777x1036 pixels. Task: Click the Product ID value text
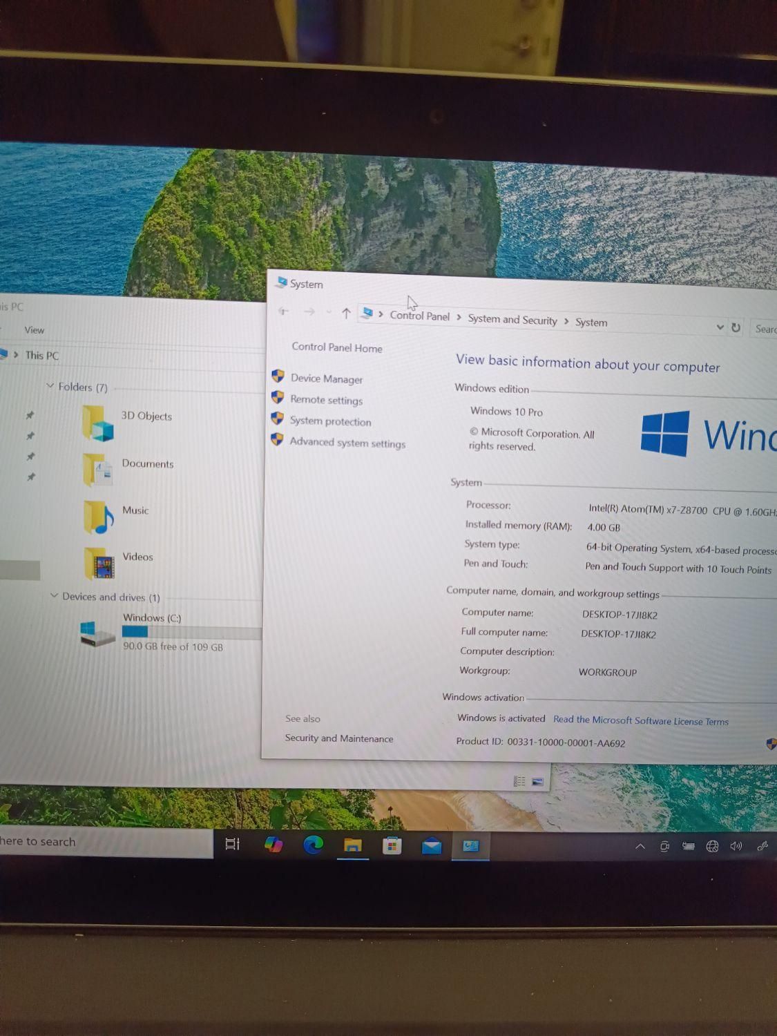pos(566,743)
